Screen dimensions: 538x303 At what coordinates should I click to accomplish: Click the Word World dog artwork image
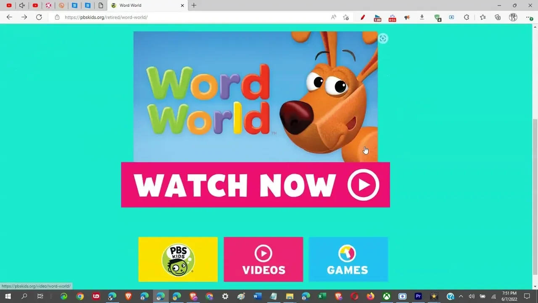point(256,96)
